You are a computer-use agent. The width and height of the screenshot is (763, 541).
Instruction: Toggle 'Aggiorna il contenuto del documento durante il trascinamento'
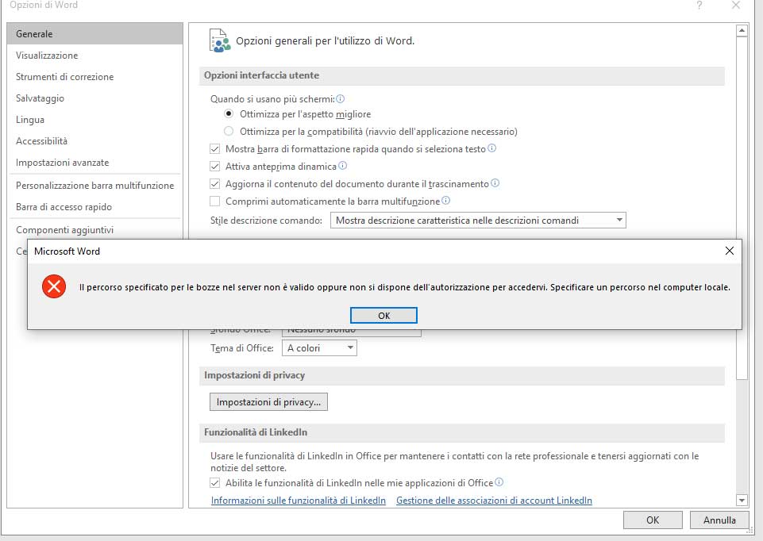click(x=214, y=184)
